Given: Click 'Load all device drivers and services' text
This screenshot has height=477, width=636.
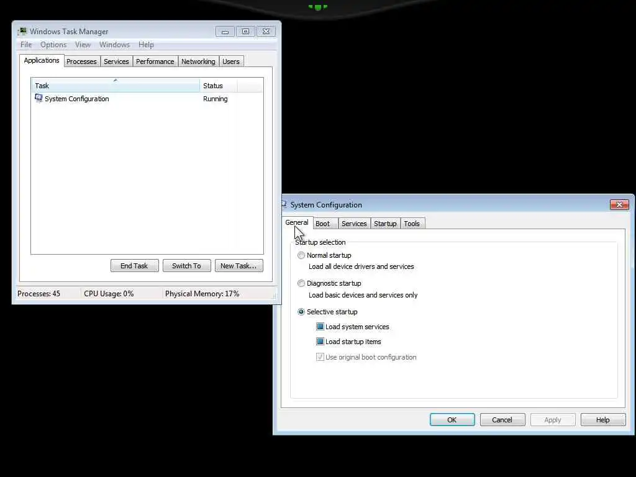Looking at the screenshot, I should [x=361, y=266].
